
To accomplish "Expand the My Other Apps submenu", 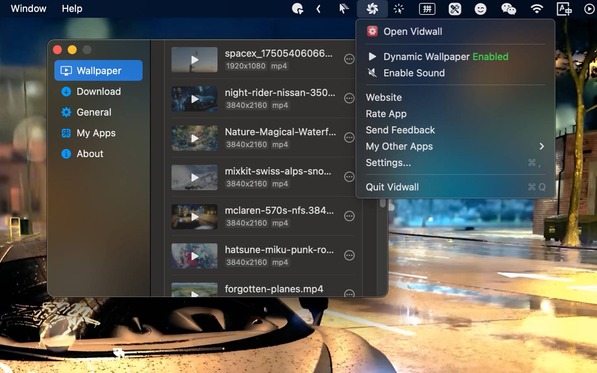I will click(x=399, y=146).
